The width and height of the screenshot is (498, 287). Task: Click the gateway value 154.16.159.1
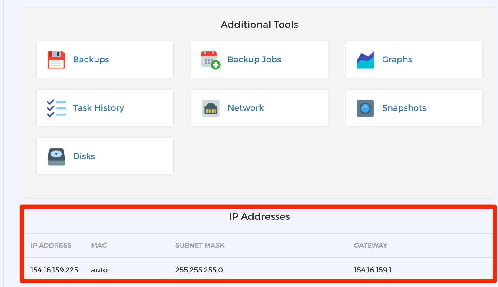pyautogui.click(x=373, y=270)
